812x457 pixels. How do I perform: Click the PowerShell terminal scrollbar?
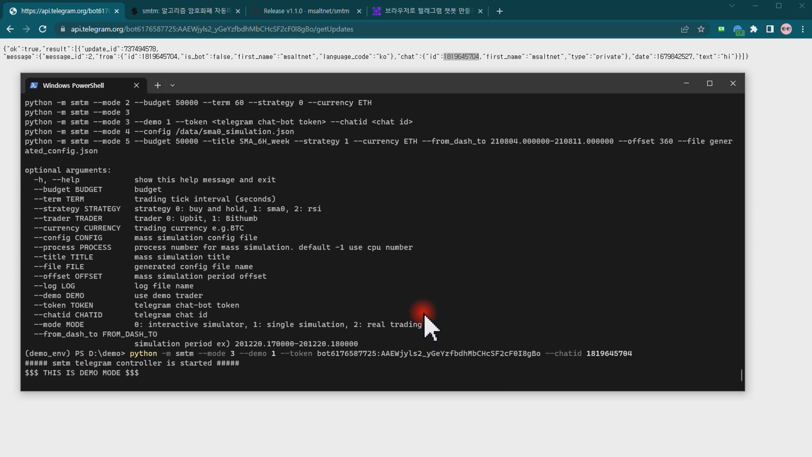click(x=741, y=375)
